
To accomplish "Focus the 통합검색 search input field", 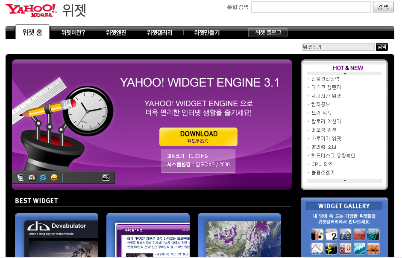I will point(311,7).
